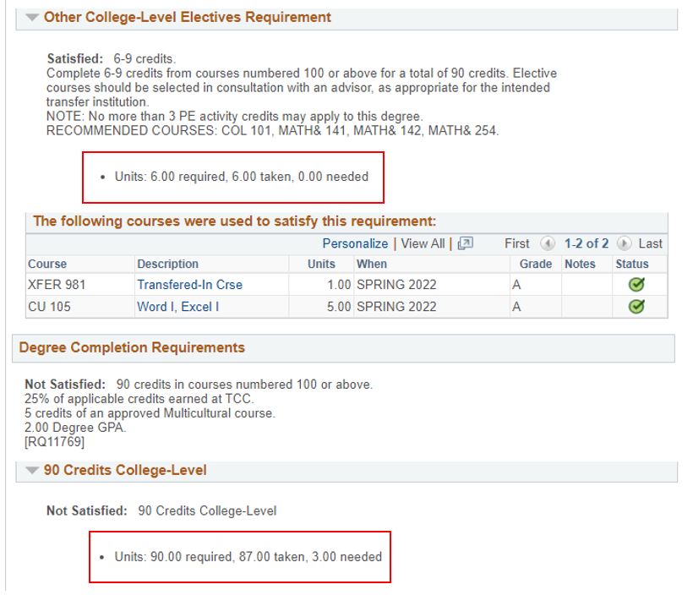This screenshot has width=693, height=606.
Task: Click the previous row arrow icon
Action: (x=548, y=243)
